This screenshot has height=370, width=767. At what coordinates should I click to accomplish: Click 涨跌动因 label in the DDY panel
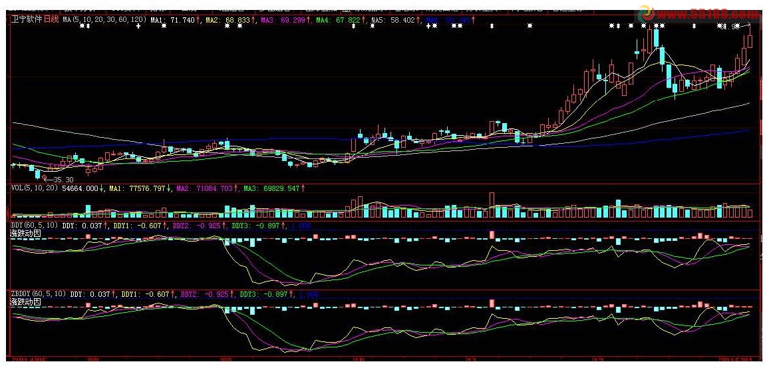[25, 234]
